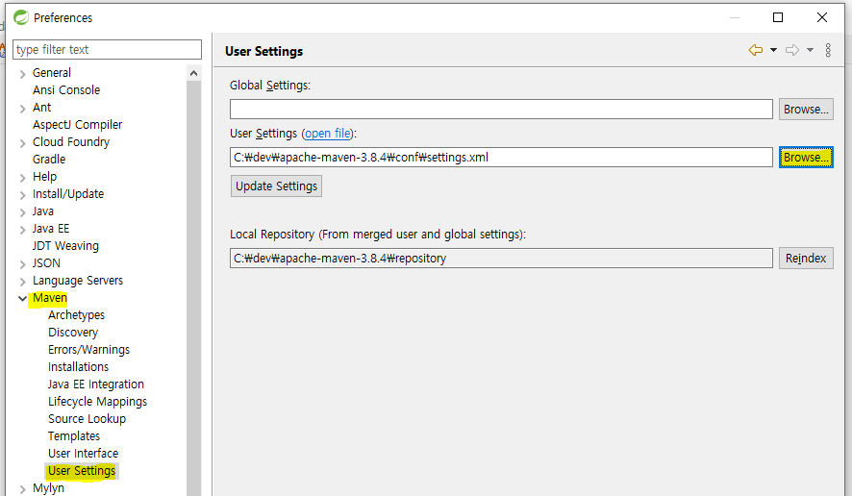852x496 pixels.
Task: Click the type filter text field
Action: (x=107, y=49)
